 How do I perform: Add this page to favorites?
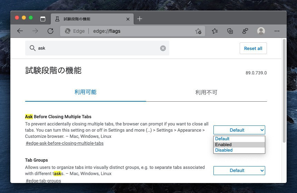[198, 31]
